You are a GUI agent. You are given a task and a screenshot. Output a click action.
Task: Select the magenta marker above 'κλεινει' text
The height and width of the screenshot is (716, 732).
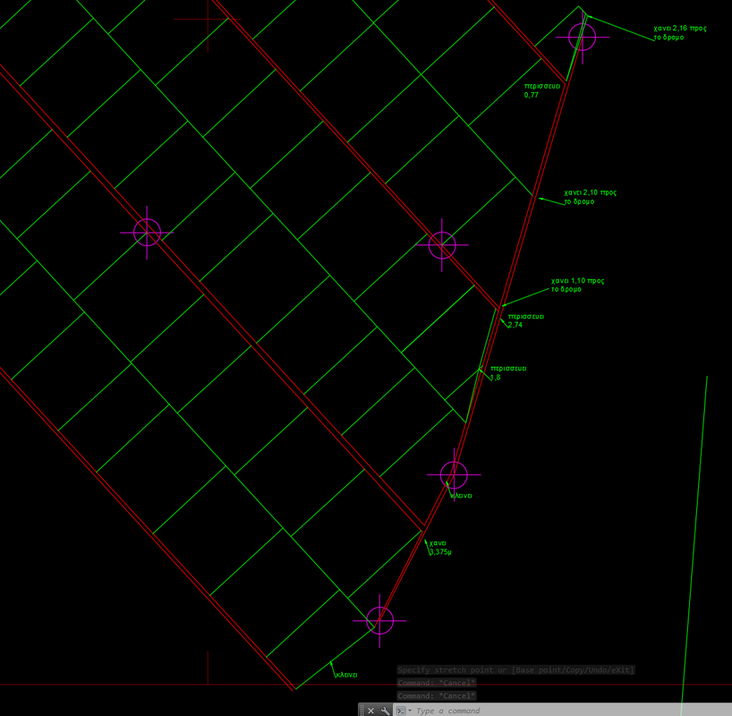click(454, 474)
